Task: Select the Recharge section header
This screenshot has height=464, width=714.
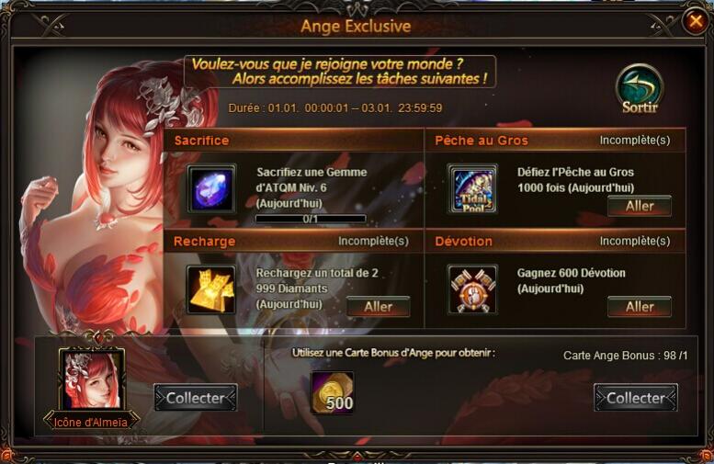Action: 294,241
